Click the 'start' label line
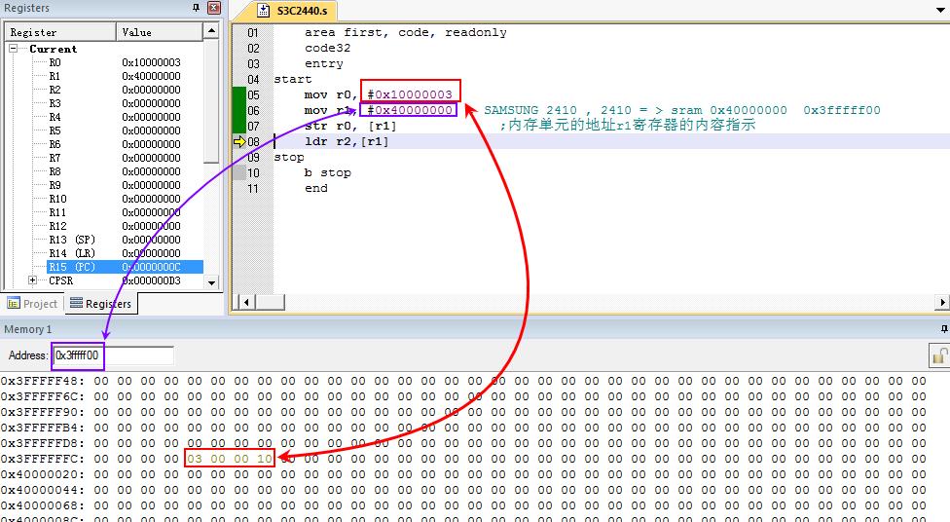The width and height of the screenshot is (950, 522). (293, 80)
